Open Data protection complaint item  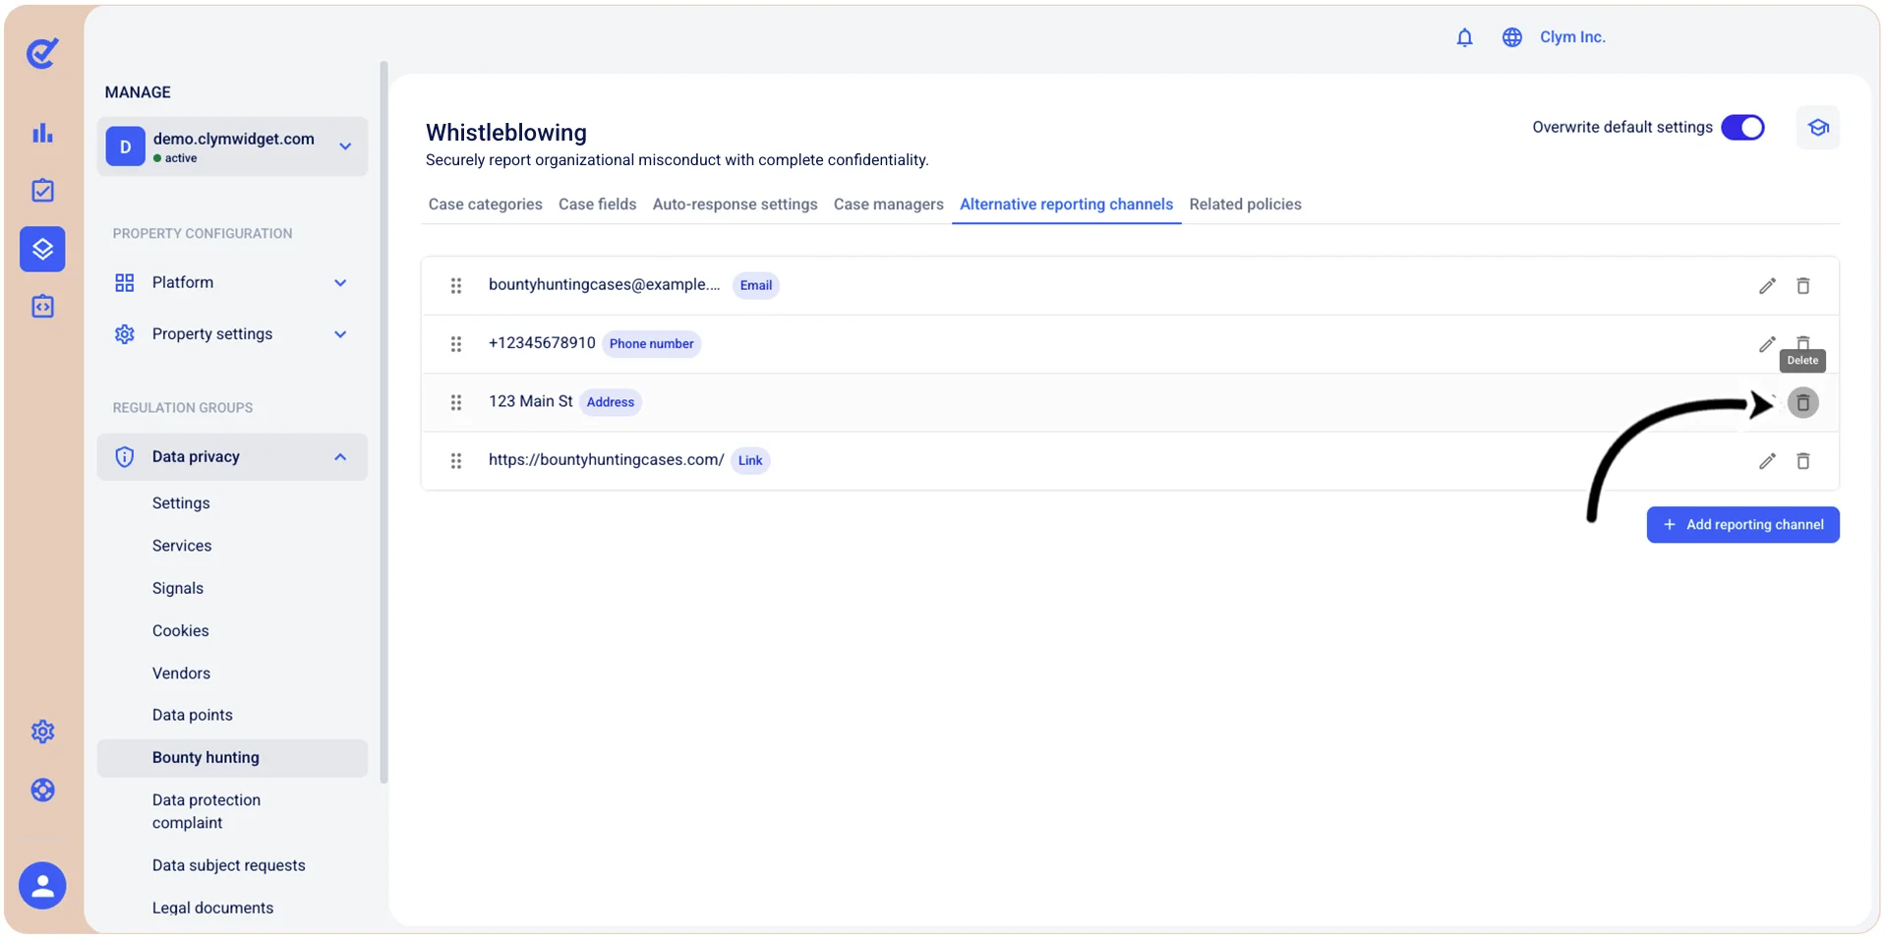[206, 811]
